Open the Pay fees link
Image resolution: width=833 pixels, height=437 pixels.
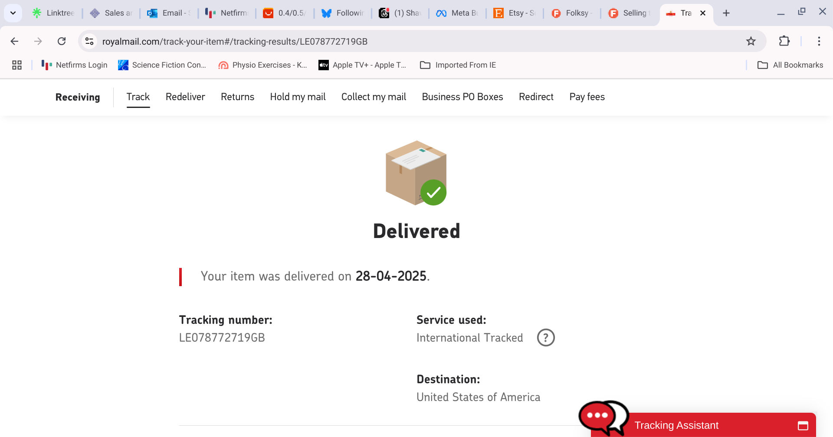point(587,97)
